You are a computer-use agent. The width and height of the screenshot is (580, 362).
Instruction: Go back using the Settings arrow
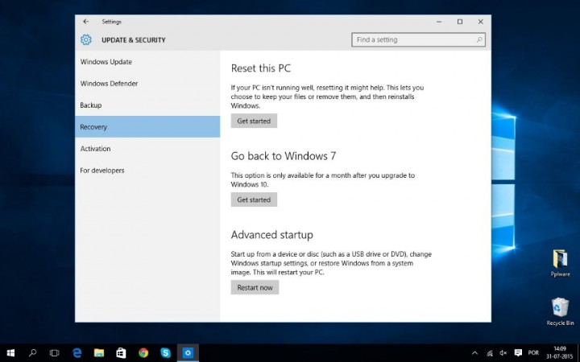click(x=86, y=22)
